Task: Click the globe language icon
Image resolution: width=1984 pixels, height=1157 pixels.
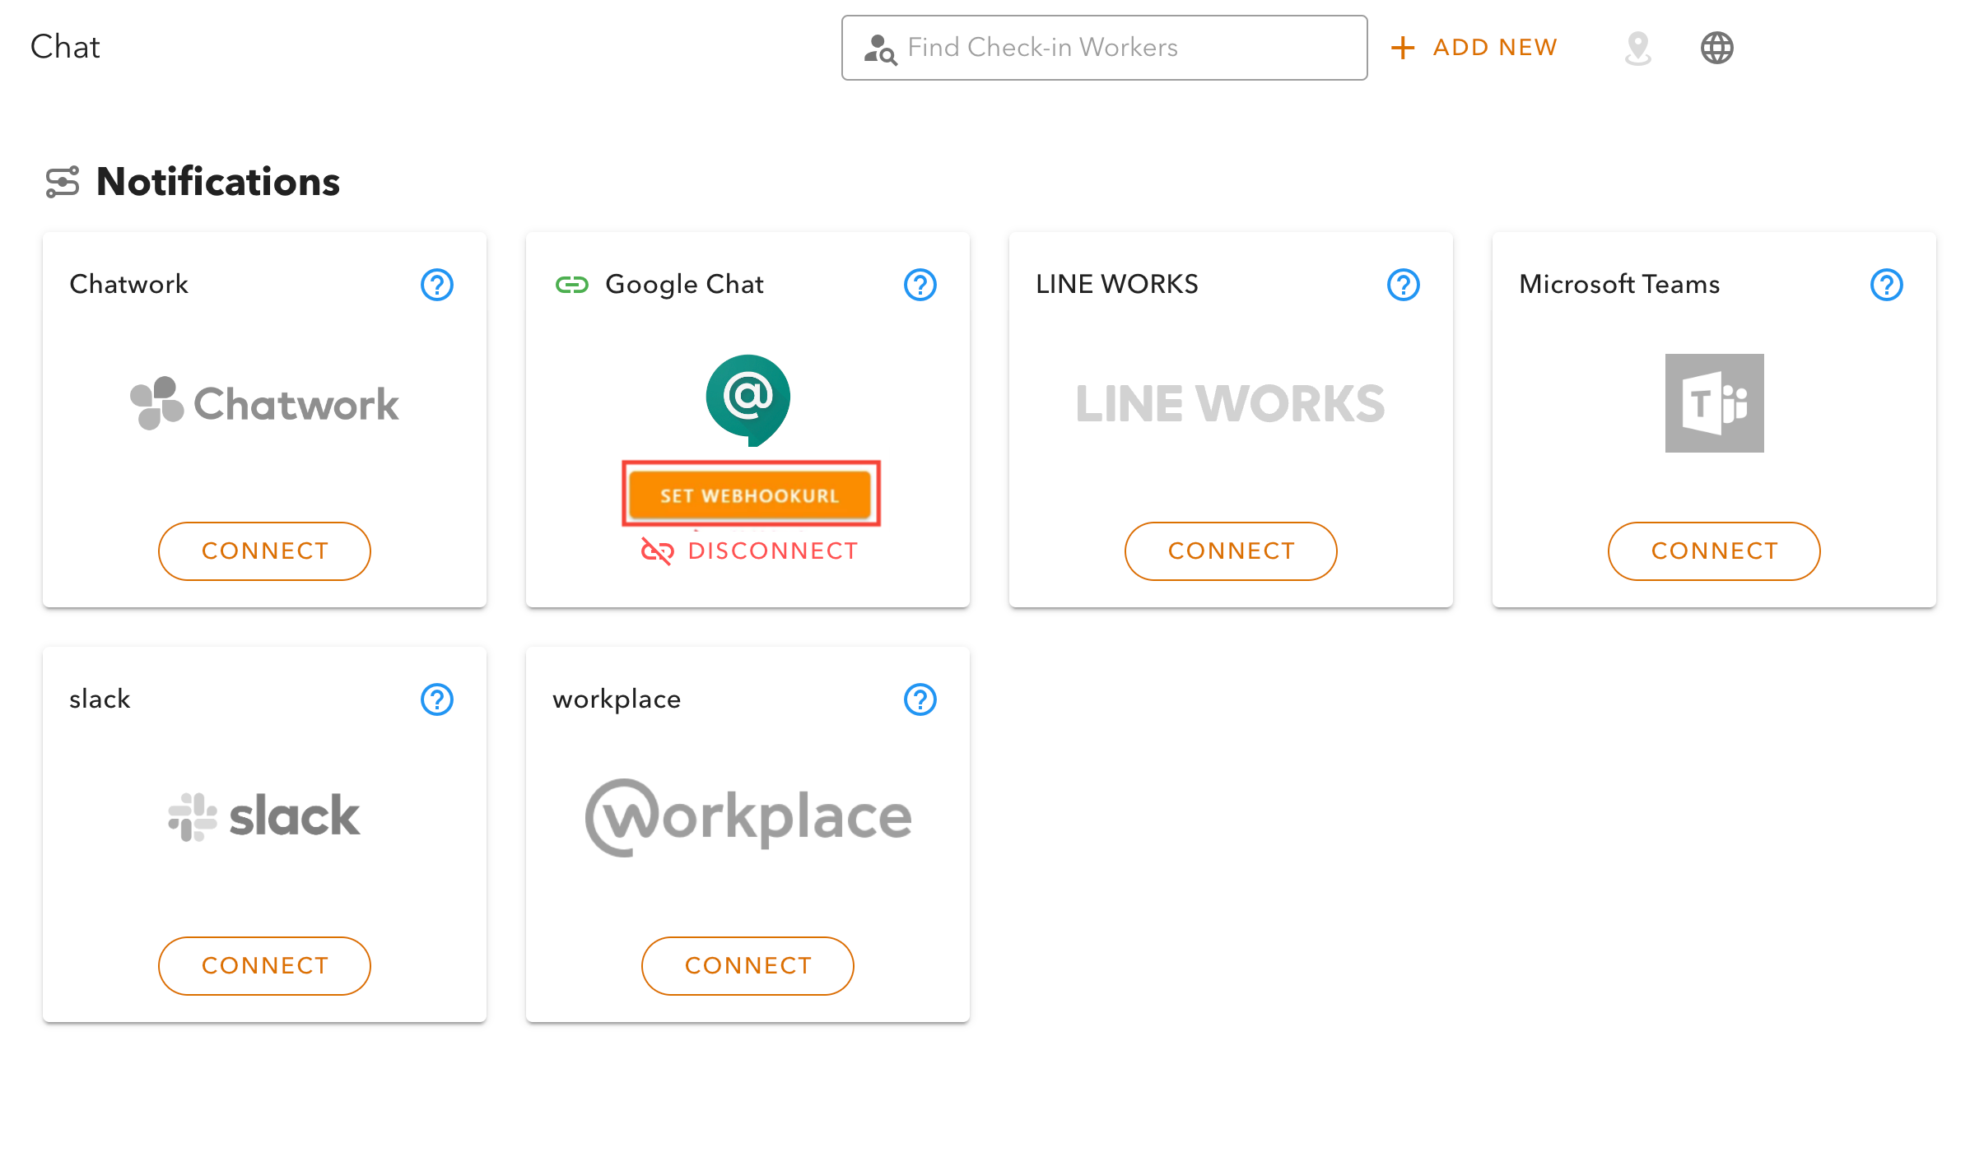Action: [1717, 48]
